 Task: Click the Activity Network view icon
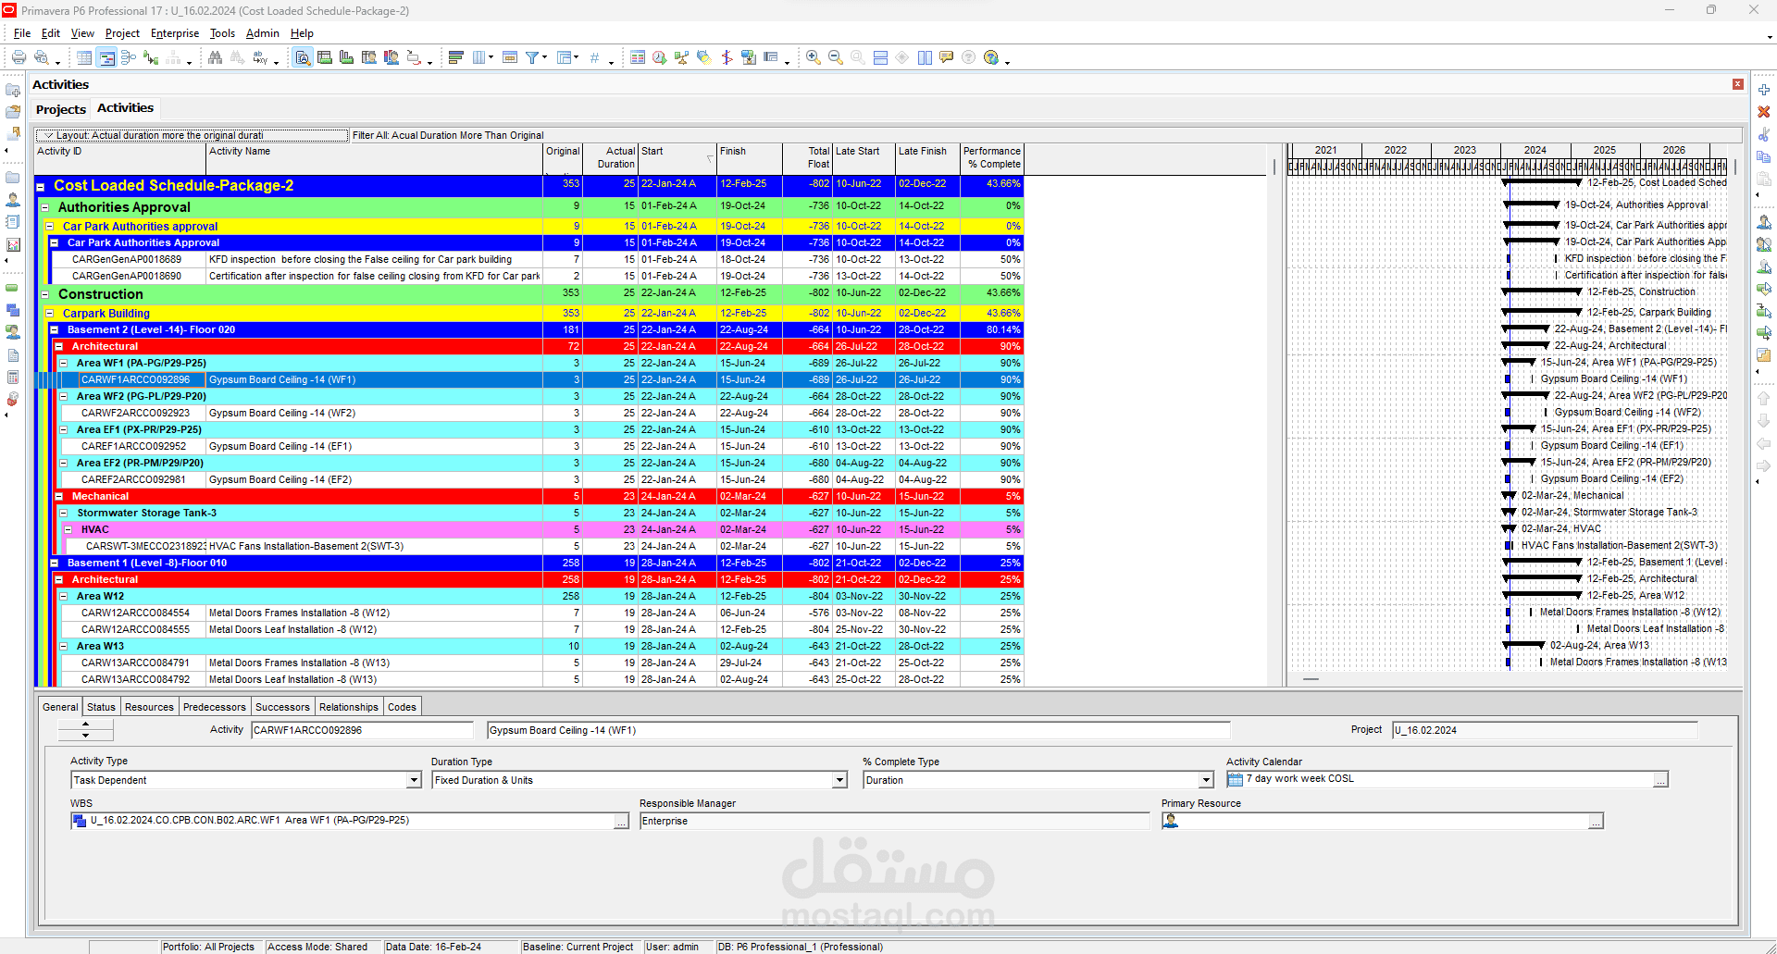pos(129,57)
